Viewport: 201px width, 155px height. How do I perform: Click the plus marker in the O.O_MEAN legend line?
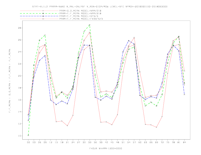43,11
